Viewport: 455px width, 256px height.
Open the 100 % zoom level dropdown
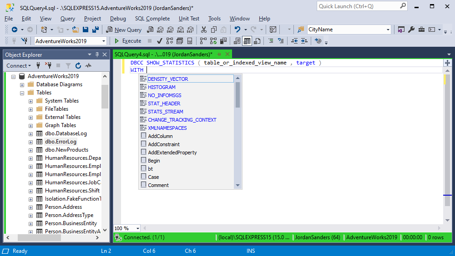137,228
